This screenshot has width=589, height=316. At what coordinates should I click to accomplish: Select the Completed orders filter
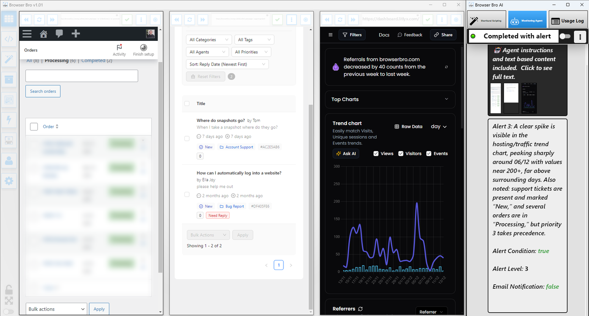point(93,61)
